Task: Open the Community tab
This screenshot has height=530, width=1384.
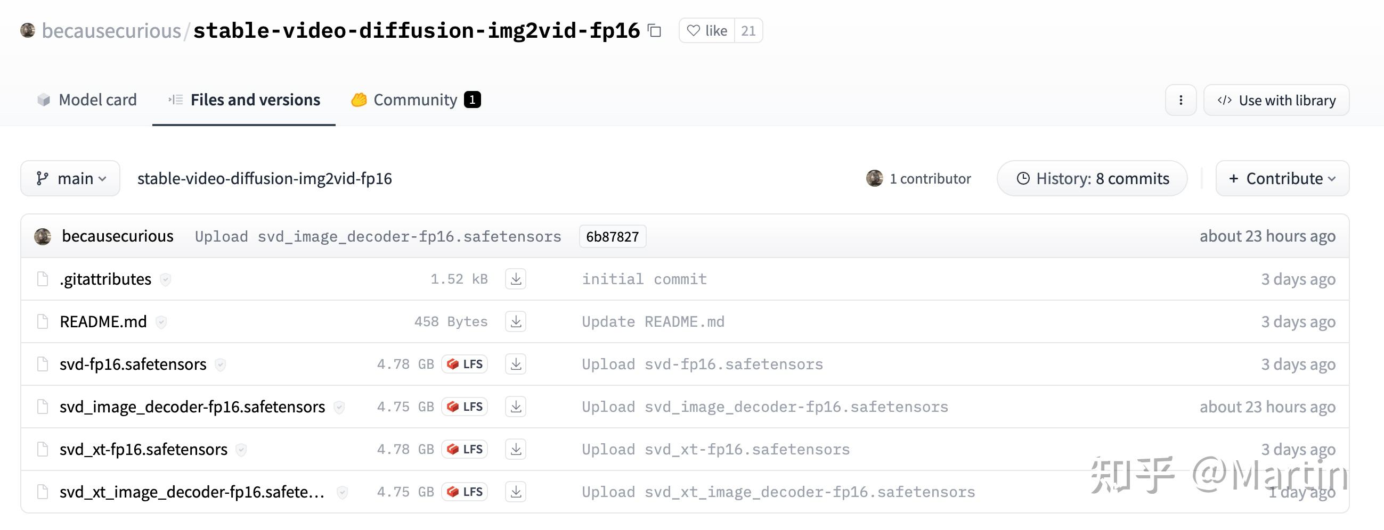Action: 416,101
